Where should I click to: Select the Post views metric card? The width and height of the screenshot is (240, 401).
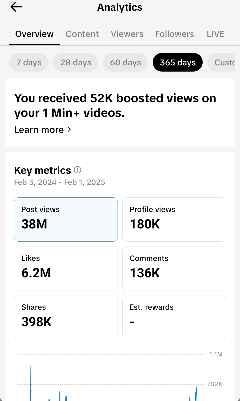(x=66, y=219)
